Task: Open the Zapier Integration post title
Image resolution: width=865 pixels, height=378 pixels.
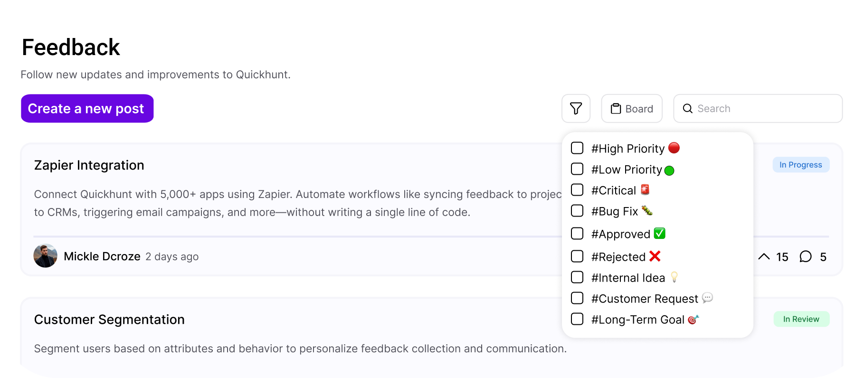Action: point(89,165)
